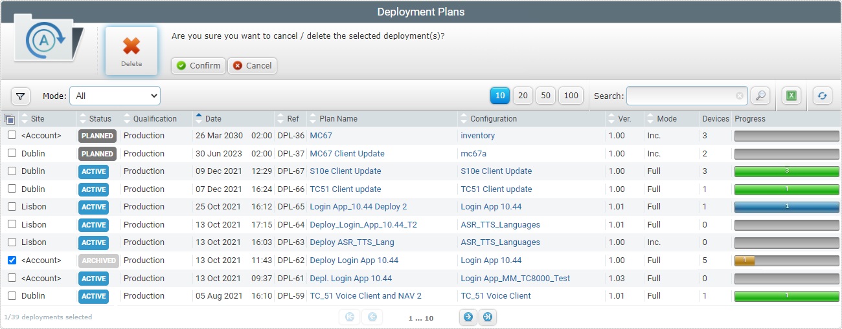Click the red X Delete button

131,51
